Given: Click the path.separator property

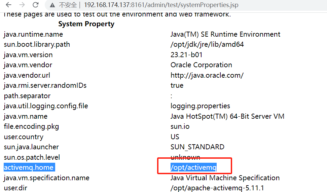Looking at the screenshot, I should point(27,96).
